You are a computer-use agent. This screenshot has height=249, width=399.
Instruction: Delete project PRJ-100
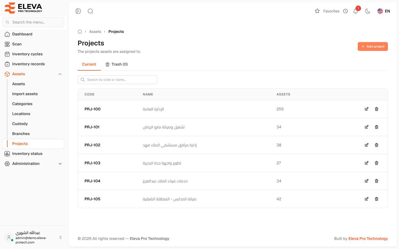click(x=377, y=109)
